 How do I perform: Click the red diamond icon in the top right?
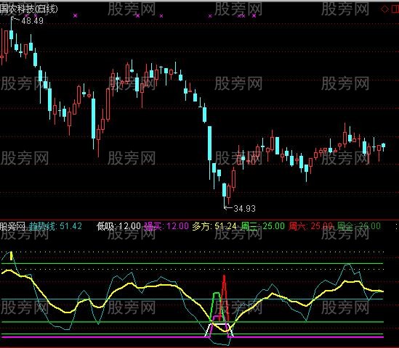point(384,9)
